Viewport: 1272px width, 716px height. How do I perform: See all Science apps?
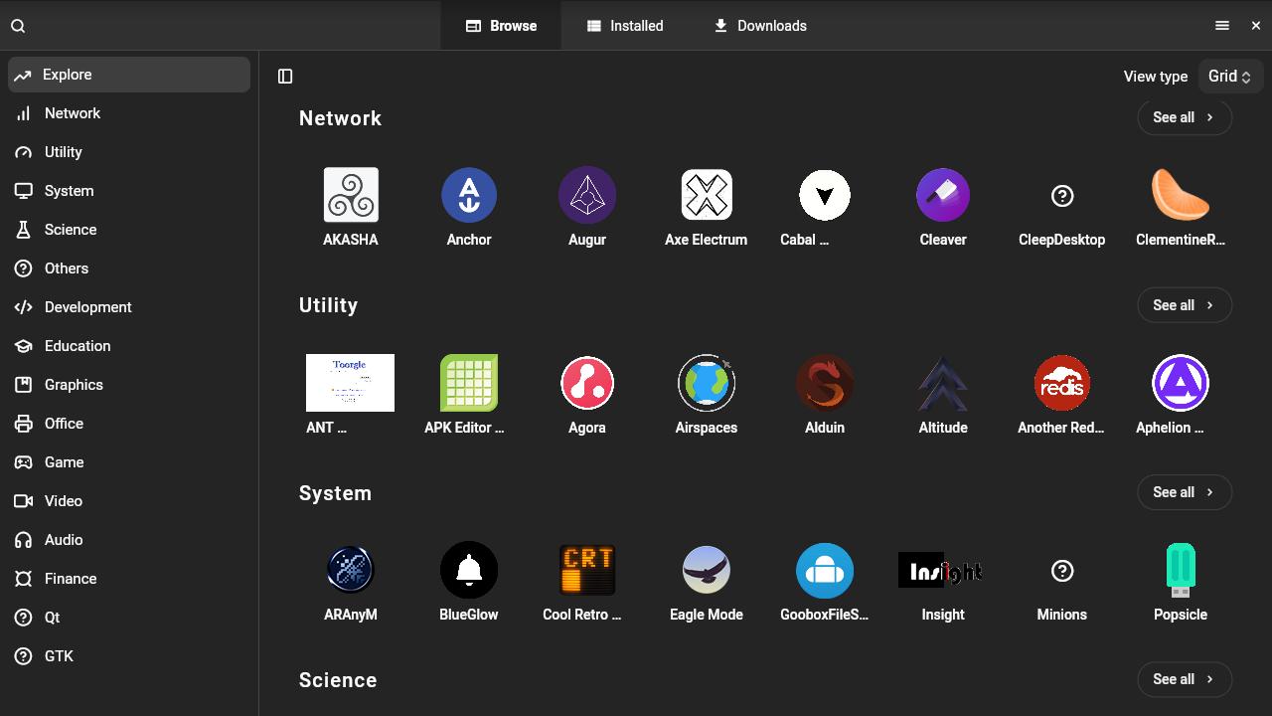coord(1185,679)
